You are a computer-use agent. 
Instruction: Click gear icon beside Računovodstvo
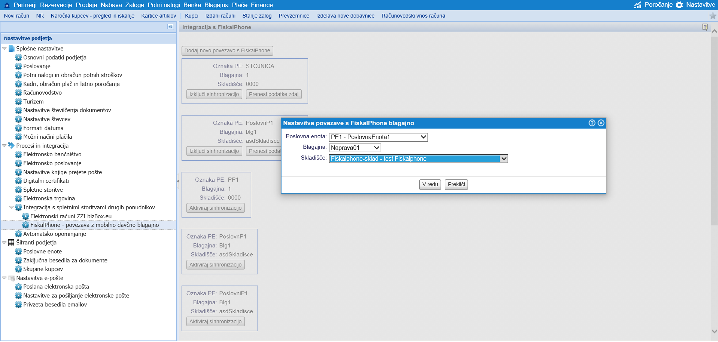click(18, 93)
